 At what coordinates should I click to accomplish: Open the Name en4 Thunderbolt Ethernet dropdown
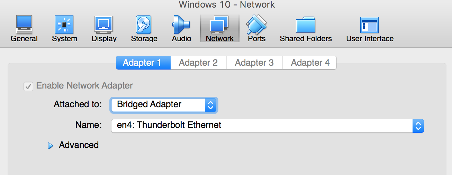tap(267, 126)
